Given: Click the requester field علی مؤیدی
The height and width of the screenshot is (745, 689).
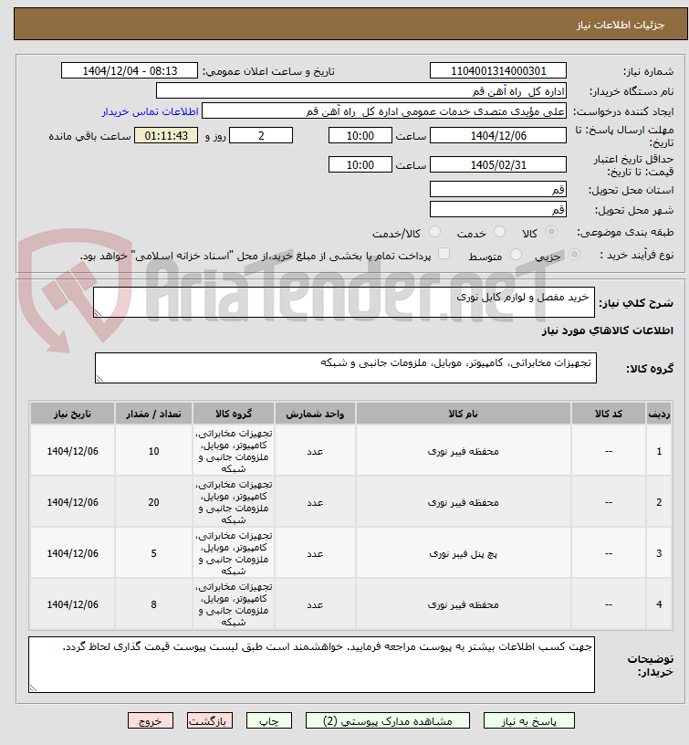Looking at the screenshot, I should pos(383,111).
